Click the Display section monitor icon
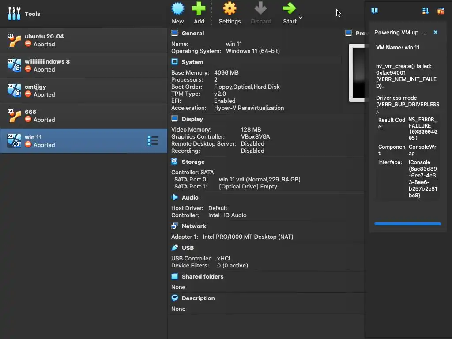Screen dimensions: 452x339 (174, 119)
